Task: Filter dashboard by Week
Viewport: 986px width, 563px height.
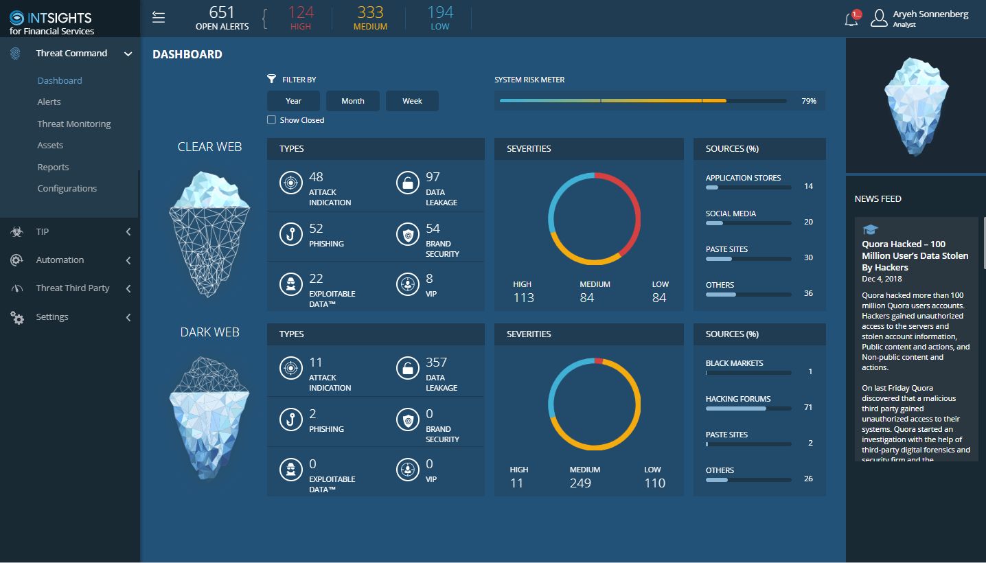Action: [x=412, y=101]
